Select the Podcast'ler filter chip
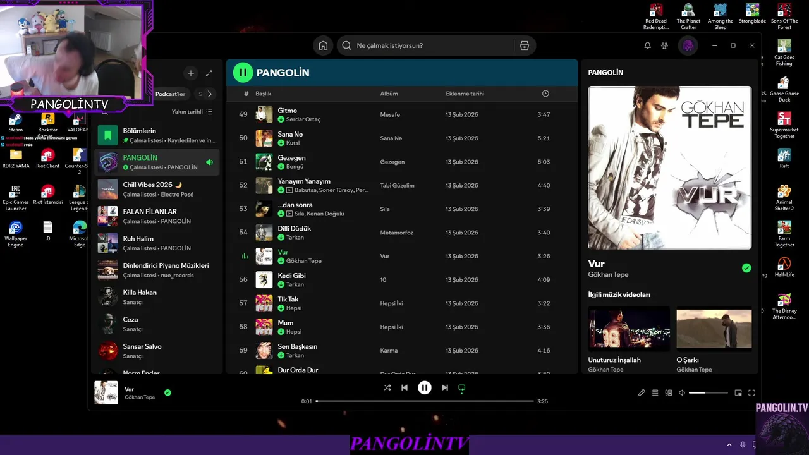Viewport: 809px width, 455px height. coord(171,94)
